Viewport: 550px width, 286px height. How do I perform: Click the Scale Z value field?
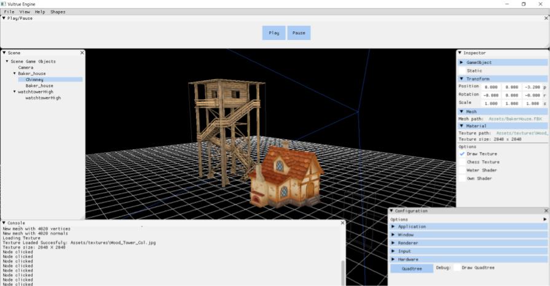(x=532, y=103)
